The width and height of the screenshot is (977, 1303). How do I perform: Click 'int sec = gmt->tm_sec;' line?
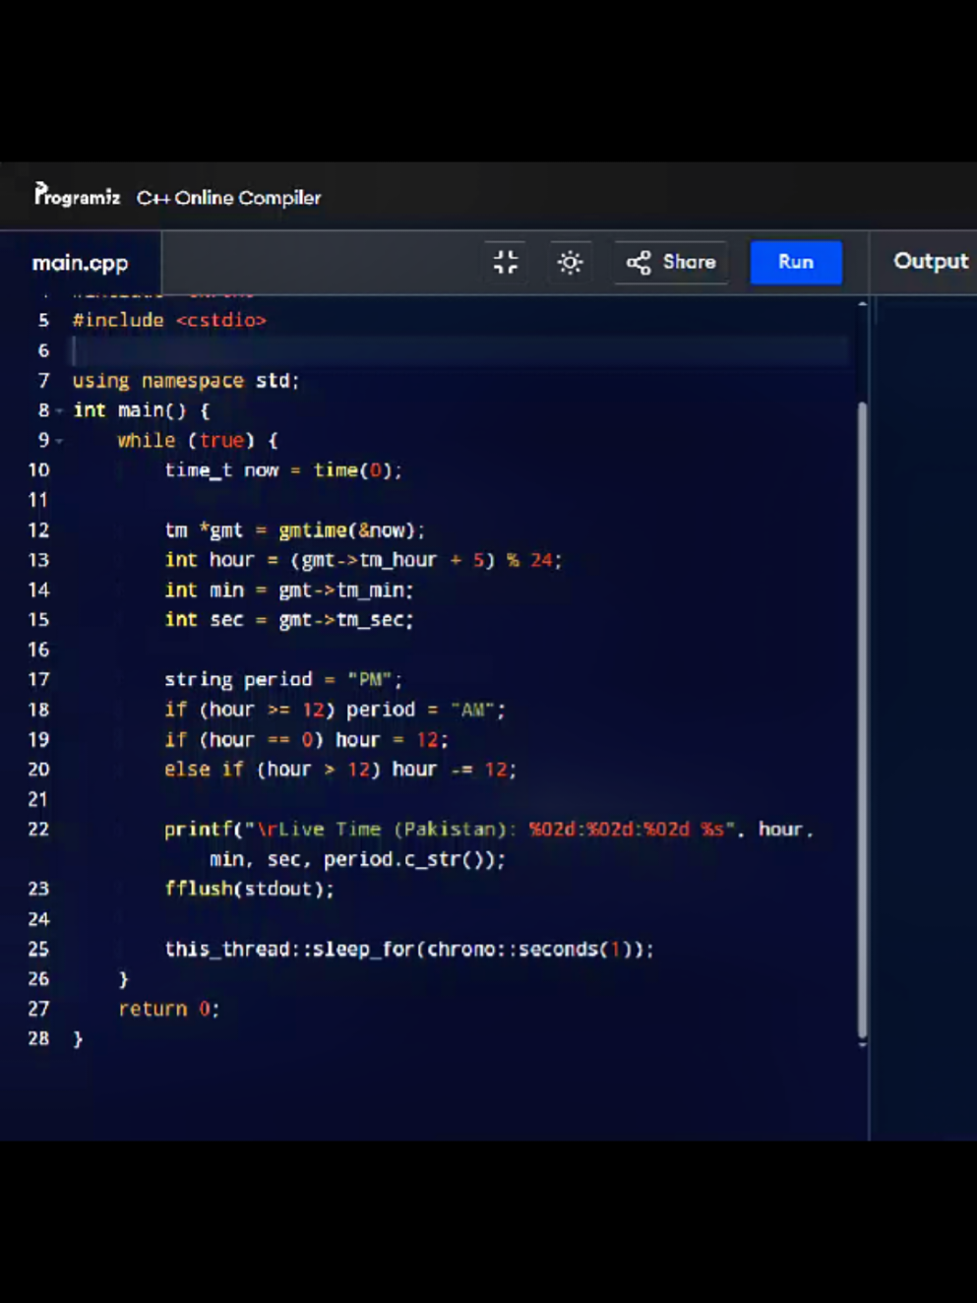pos(288,620)
